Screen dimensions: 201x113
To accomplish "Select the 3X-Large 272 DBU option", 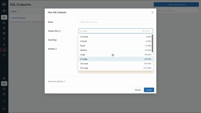I will (x=116, y=68).
